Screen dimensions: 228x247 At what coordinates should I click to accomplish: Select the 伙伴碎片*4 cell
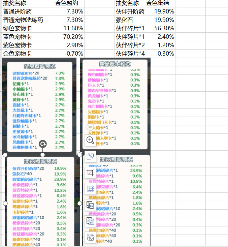coord(130,54)
